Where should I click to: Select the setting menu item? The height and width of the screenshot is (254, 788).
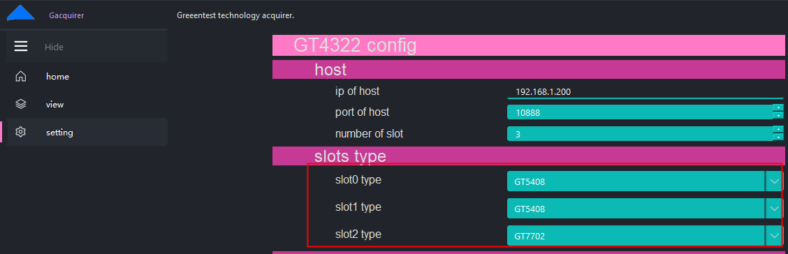85,133
